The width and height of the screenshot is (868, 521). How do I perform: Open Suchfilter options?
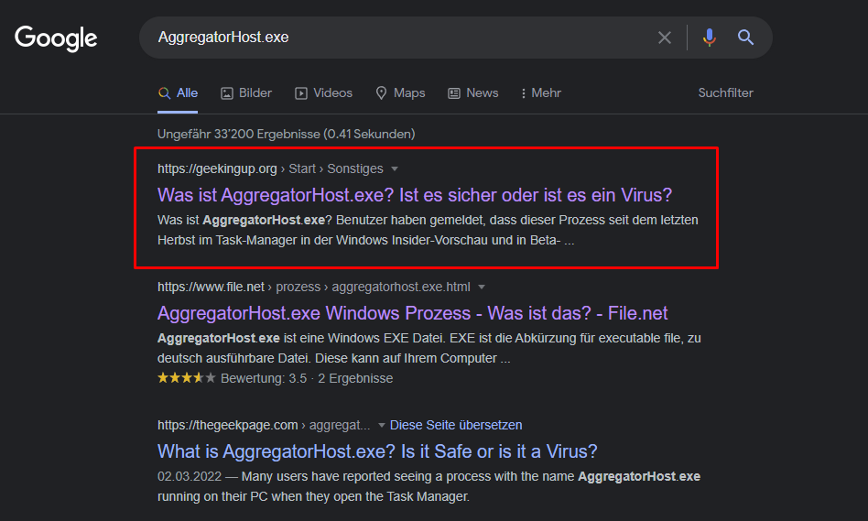pos(725,93)
